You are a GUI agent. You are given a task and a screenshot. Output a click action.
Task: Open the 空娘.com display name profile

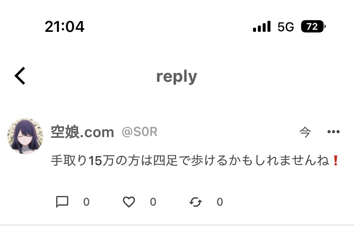click(x=82, y=132)
